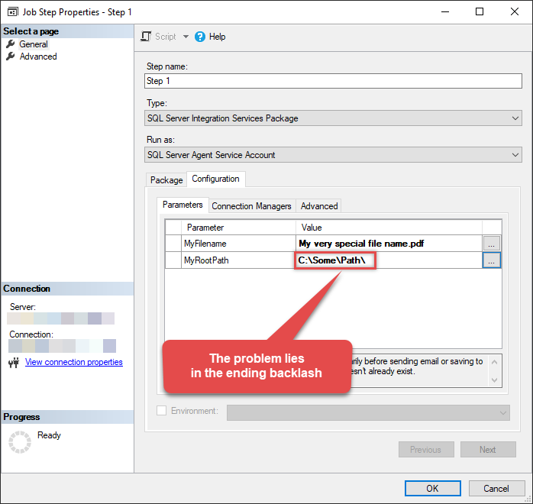The image size is (533, 504).
Task: Open the ellipsis editor for MyRootPath
Action: tap(492, 260)
